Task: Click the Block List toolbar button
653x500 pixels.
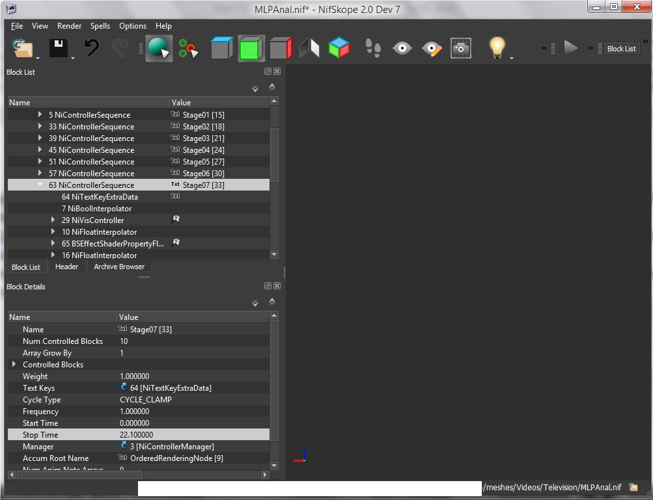Action: pyautogui.click(x=621, y=49)
